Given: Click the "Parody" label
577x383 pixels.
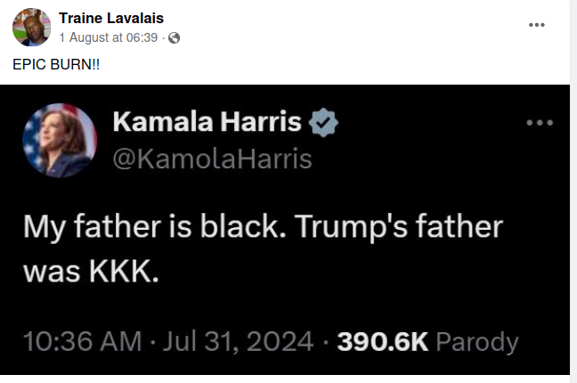Looking at the screenshot, I should point(476,341).
